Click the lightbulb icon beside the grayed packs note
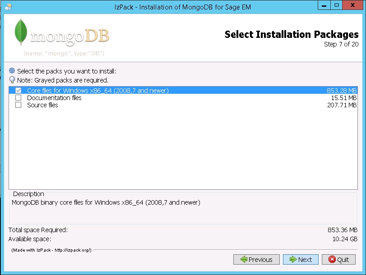 click(x=12, y=80)
